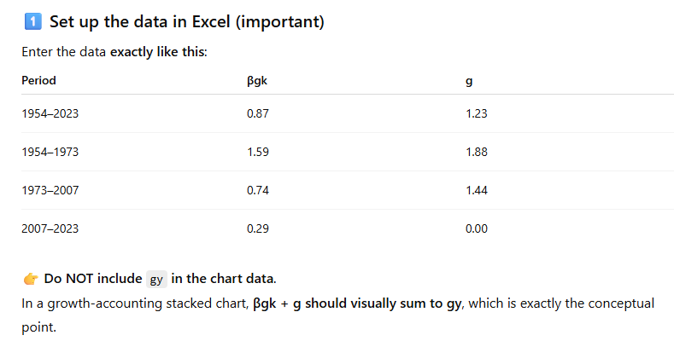Image resolution: width=674 pixels, height=341 pixels.
Task: Click the 1.44 value cell
Action: pyautogui.click(x=476, y=190)
